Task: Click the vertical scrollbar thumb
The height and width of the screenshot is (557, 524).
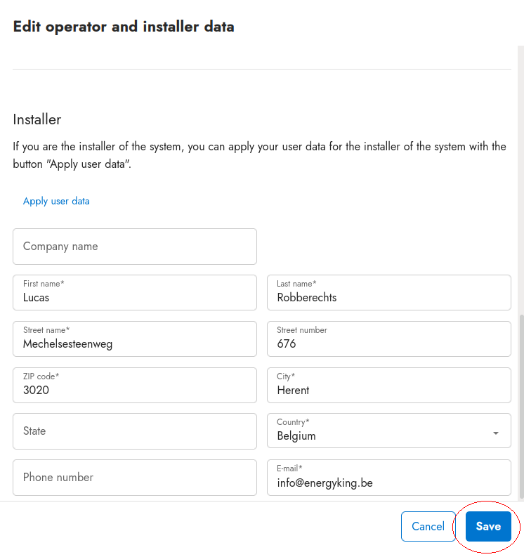Action: click(x=520, y=404)
